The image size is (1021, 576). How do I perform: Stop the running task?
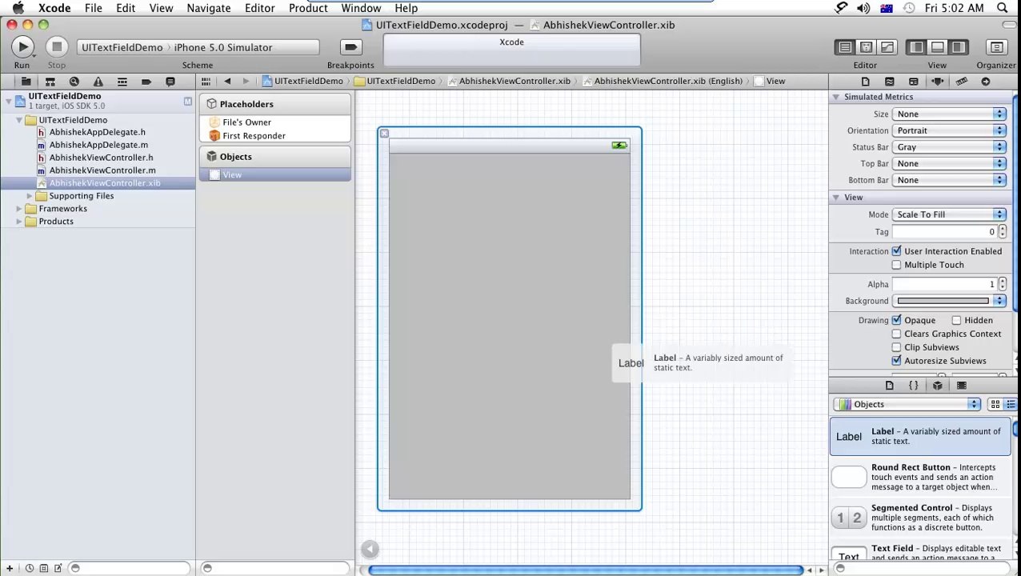[56, 47]
